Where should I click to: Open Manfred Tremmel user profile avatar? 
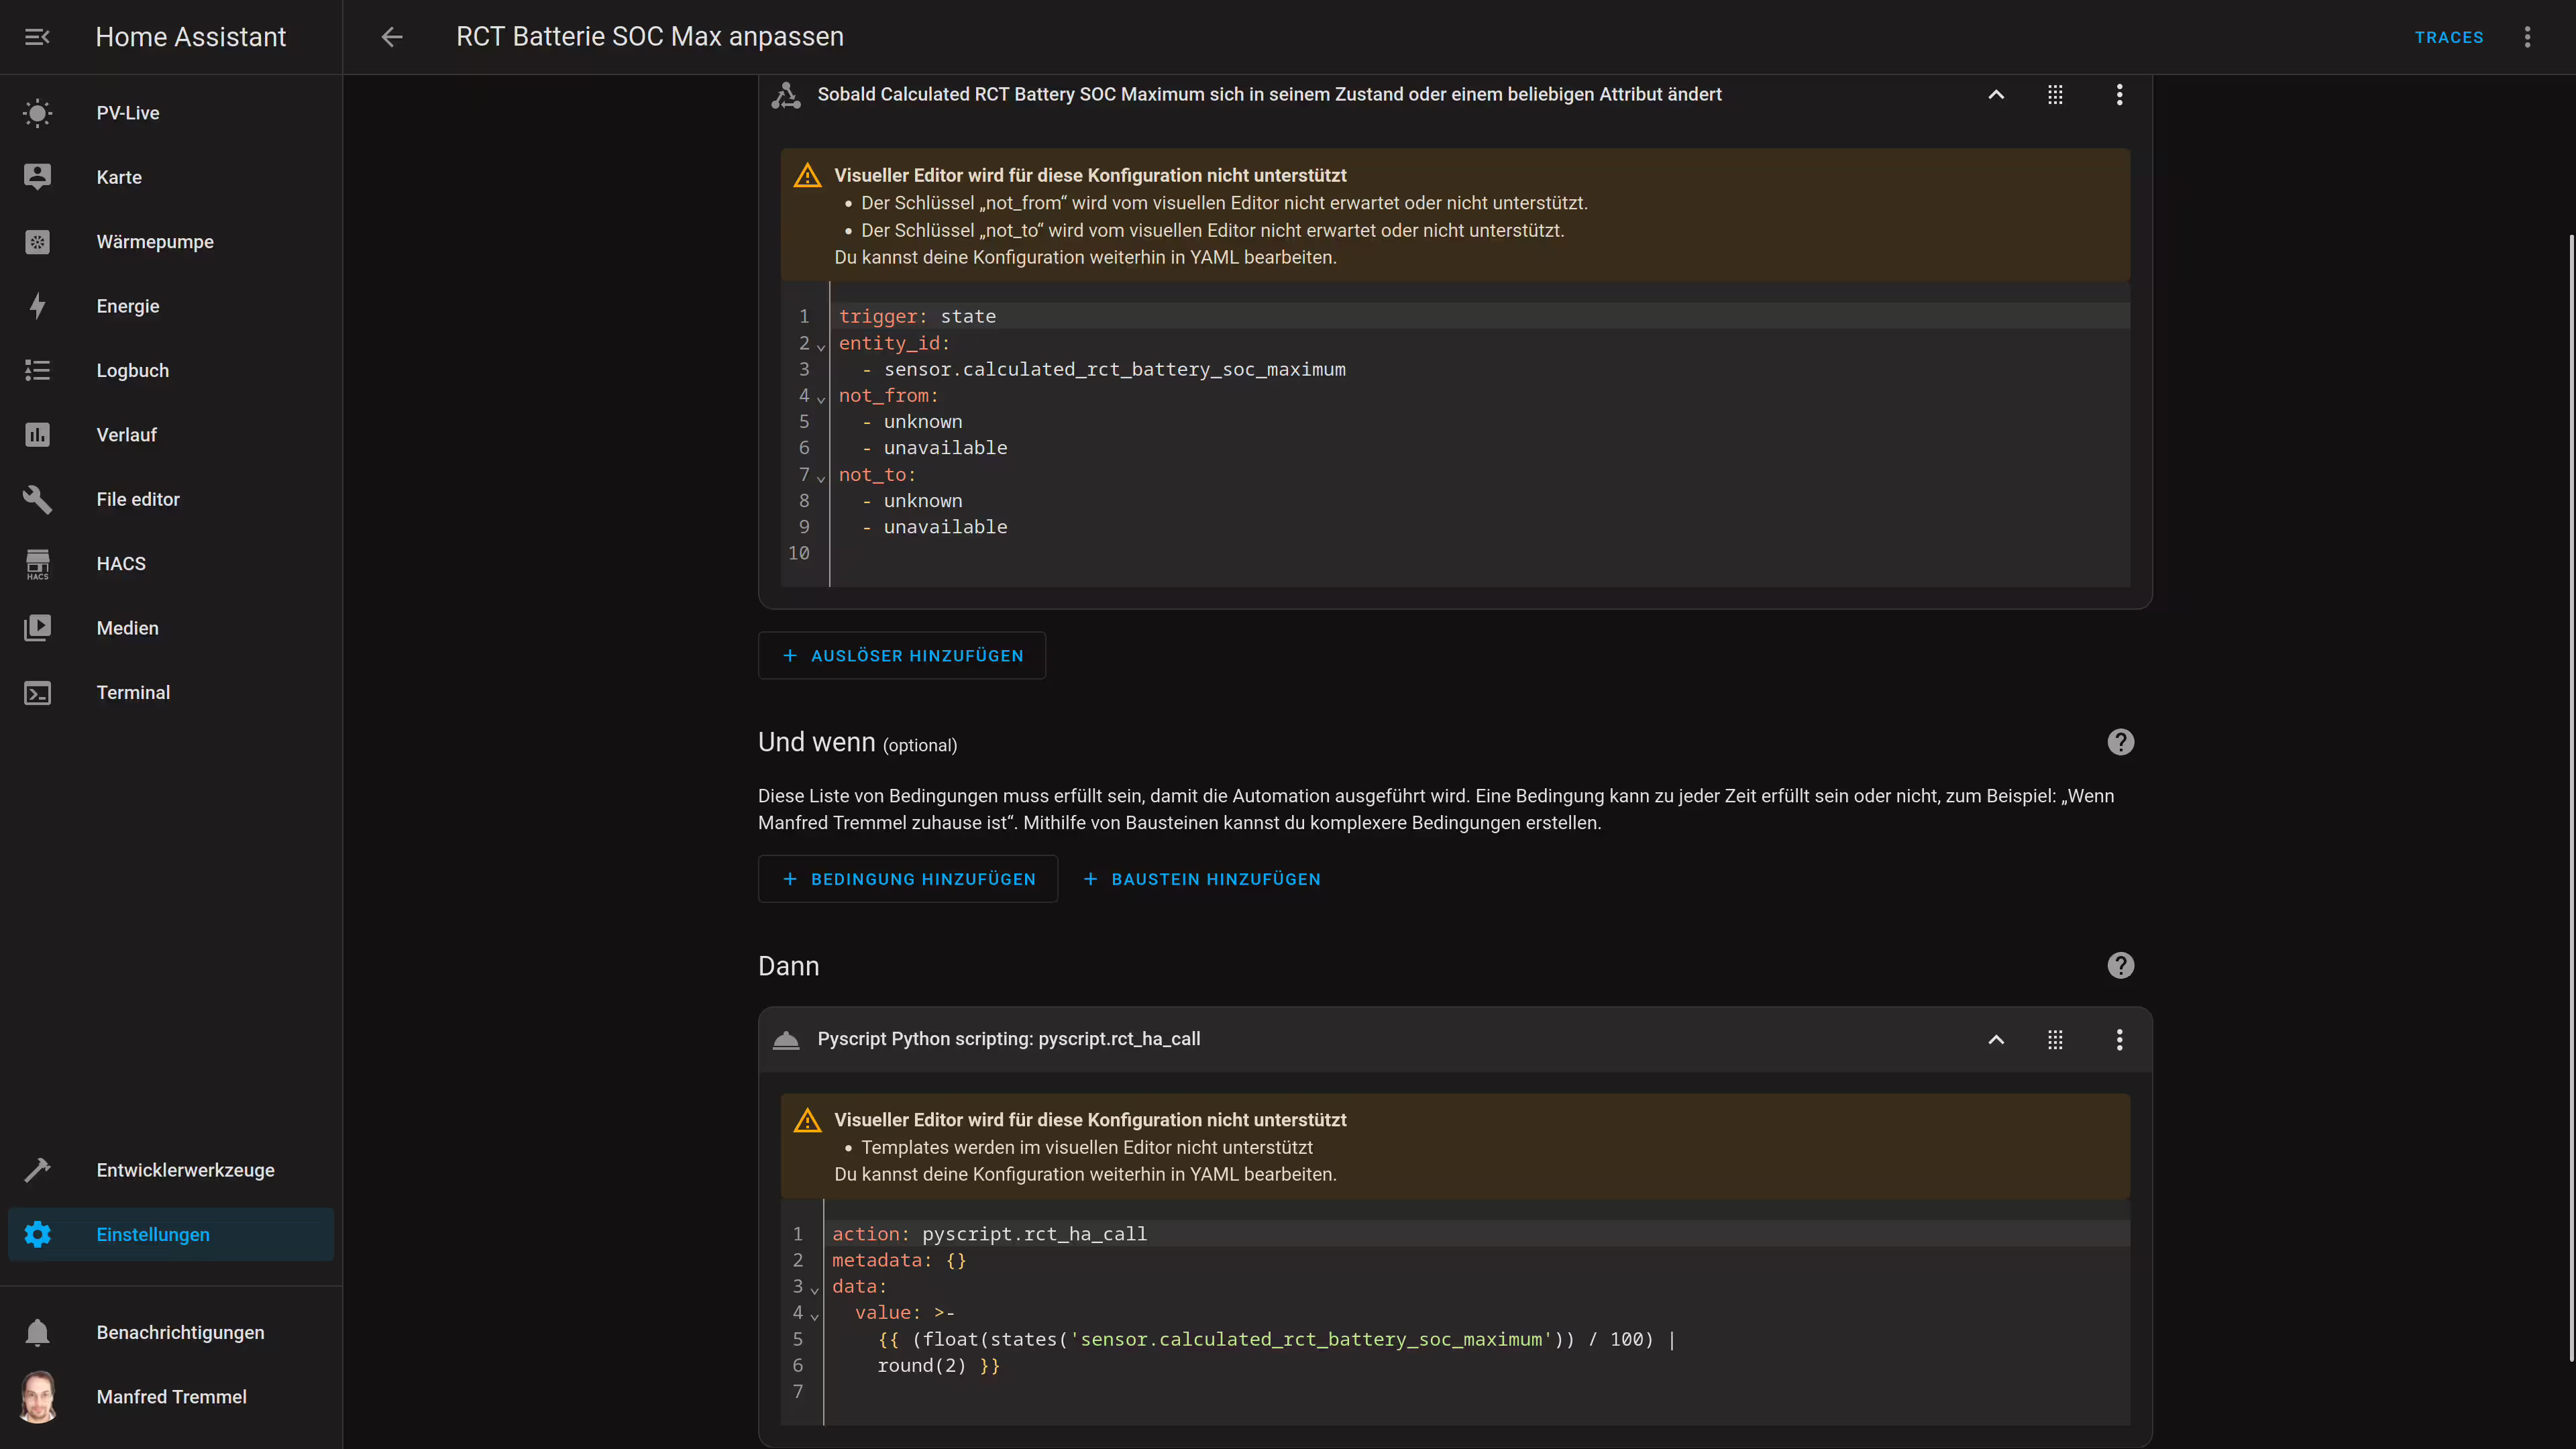(x=38, y=1397)
